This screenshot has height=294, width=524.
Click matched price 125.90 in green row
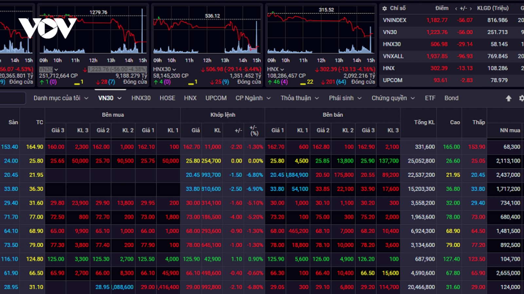(x=191, y=259)
